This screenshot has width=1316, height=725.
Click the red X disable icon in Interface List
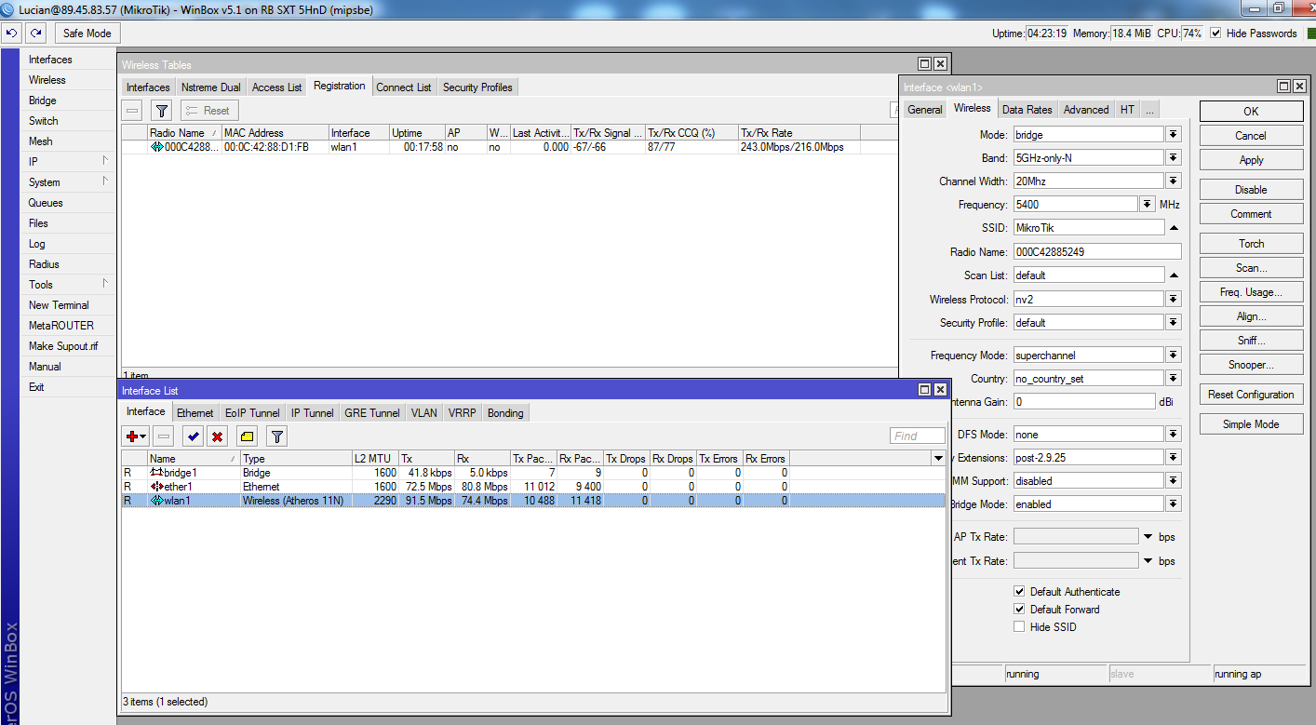click(217, 436)
